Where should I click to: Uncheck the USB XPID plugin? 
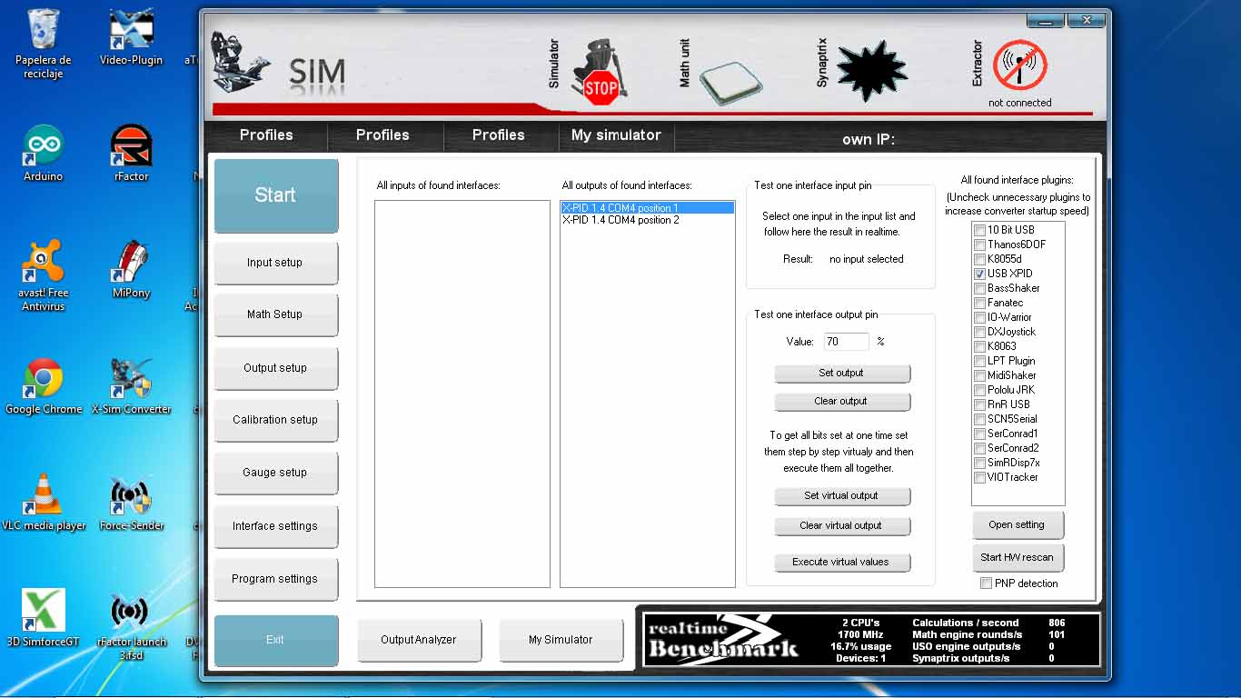click(x=979, y=274)
